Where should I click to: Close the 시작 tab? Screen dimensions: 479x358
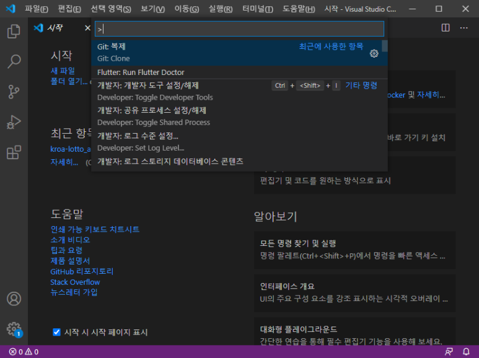tap(87, 28)
